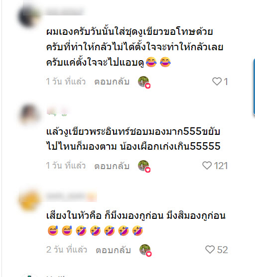Screen dimensions: 255x277
Task: Click the blue scrollbar handle at right edge
Action: click(254, 87)
